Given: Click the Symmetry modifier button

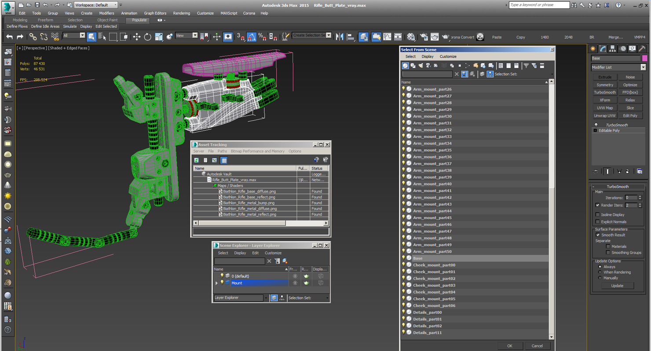Looking at the screenshot, I should 605,85.
